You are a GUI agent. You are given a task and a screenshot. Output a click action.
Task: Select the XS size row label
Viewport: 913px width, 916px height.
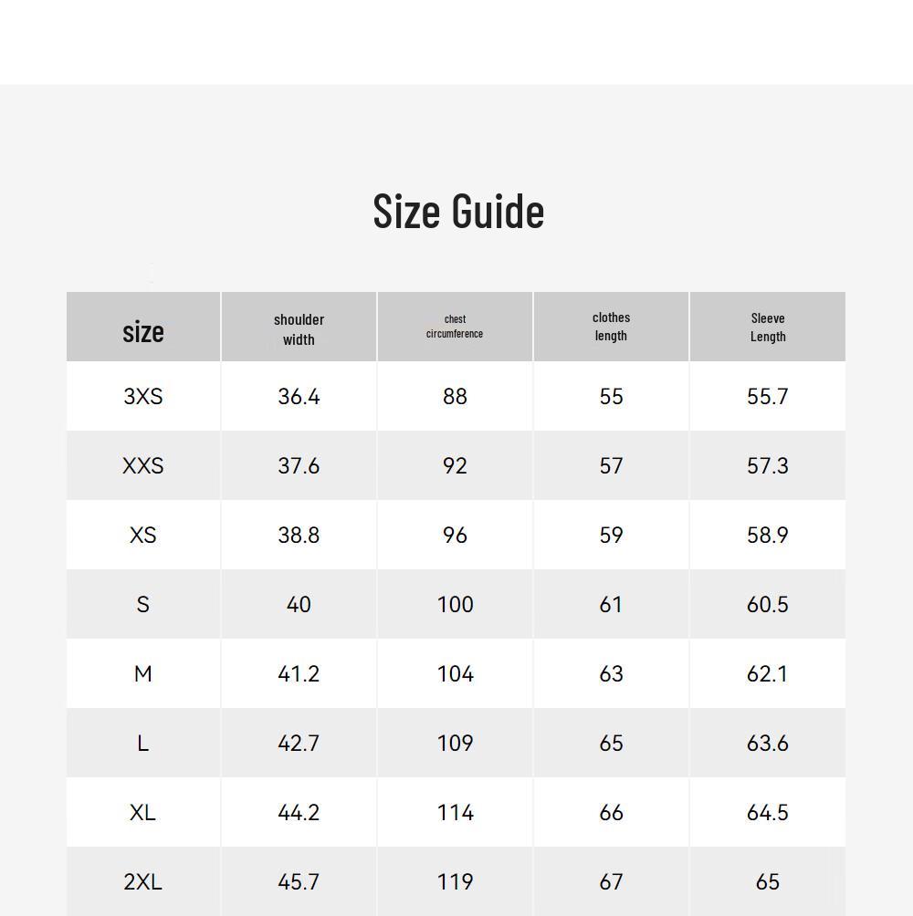[143, 535]
